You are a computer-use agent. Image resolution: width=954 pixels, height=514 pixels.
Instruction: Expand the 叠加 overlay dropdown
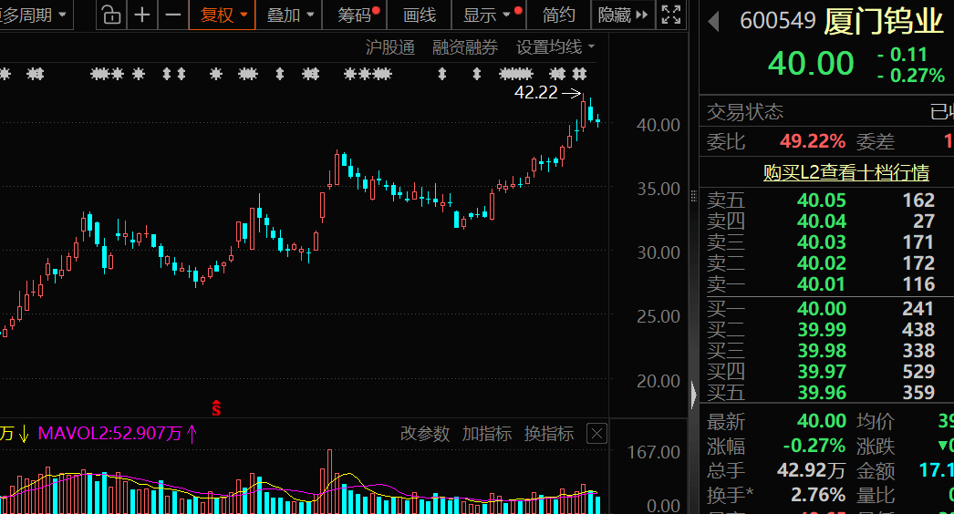(x=290, y=15)
